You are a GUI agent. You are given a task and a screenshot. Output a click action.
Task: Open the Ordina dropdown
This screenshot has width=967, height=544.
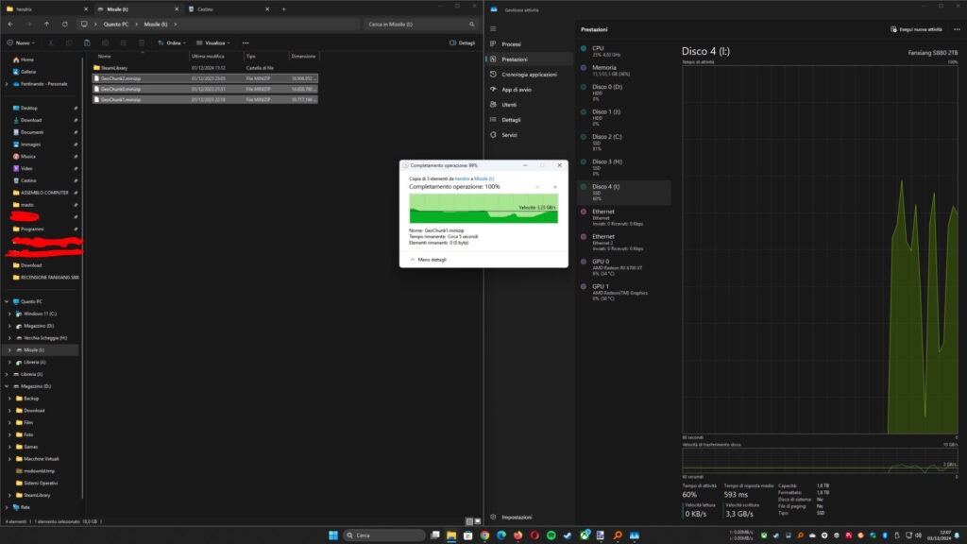pos(171,42)
